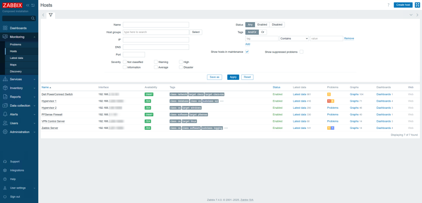This screenshot has height=203, width=422.
Task: Show more tags for Hypervisor 1
Action: coord(222,101)
